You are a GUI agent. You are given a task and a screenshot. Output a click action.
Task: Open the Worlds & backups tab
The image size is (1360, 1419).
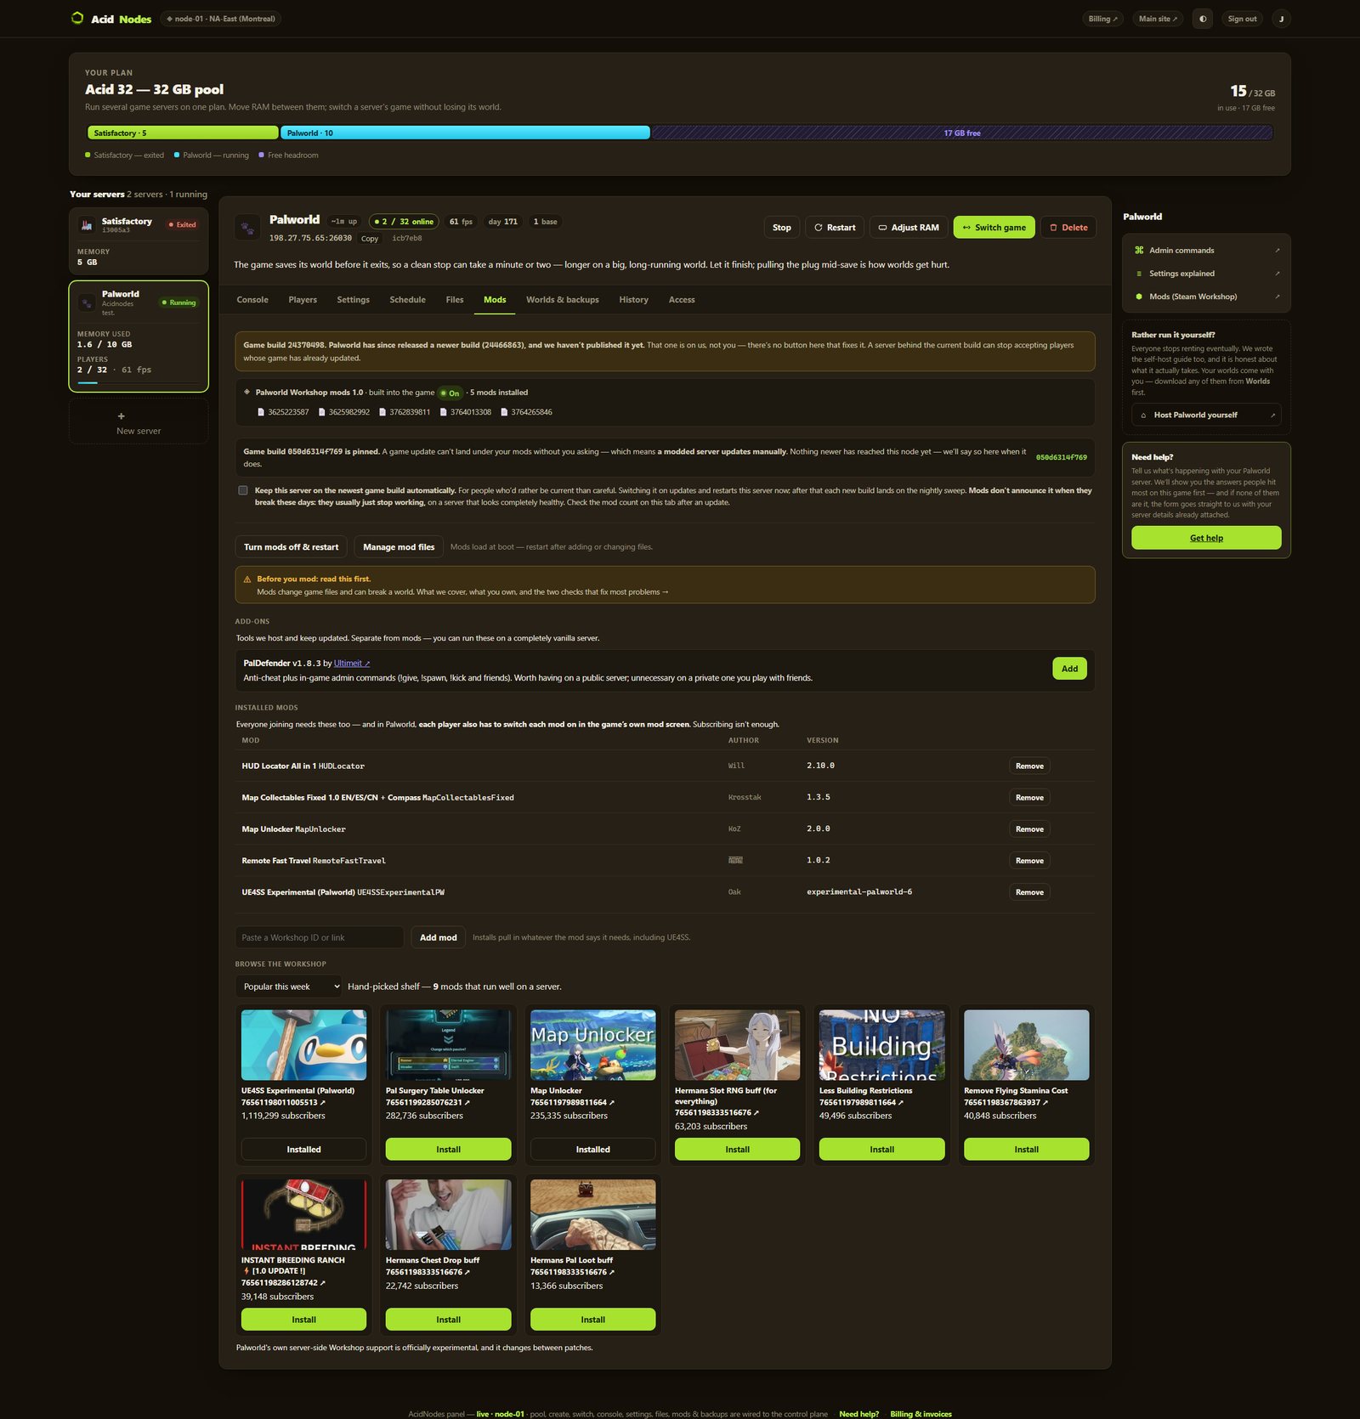pyautogui.click(x=563, y=300)
